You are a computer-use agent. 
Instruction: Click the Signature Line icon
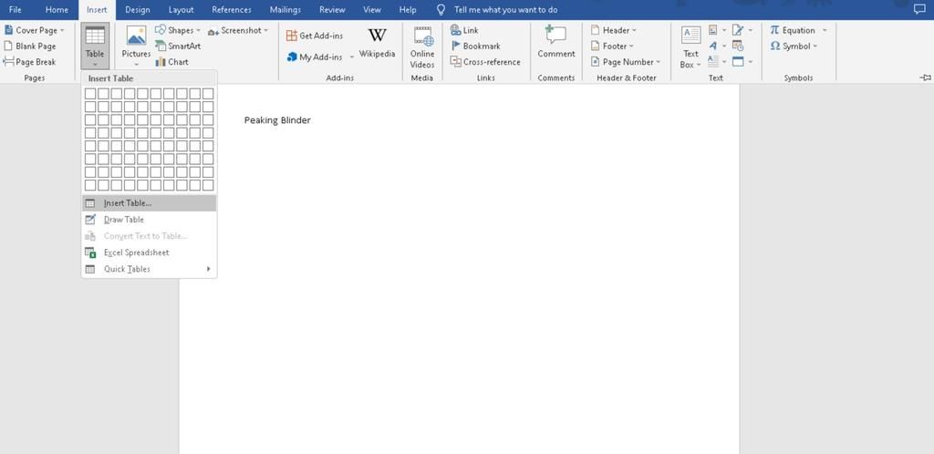pyautogui.click(x=738, y=30)
